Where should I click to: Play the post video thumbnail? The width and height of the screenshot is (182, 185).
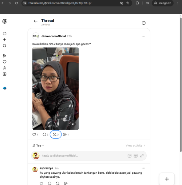55,88
